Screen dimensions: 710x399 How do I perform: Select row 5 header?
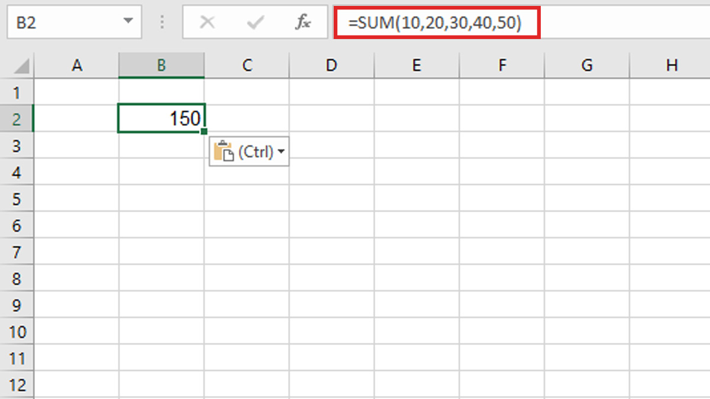point(17,199)
